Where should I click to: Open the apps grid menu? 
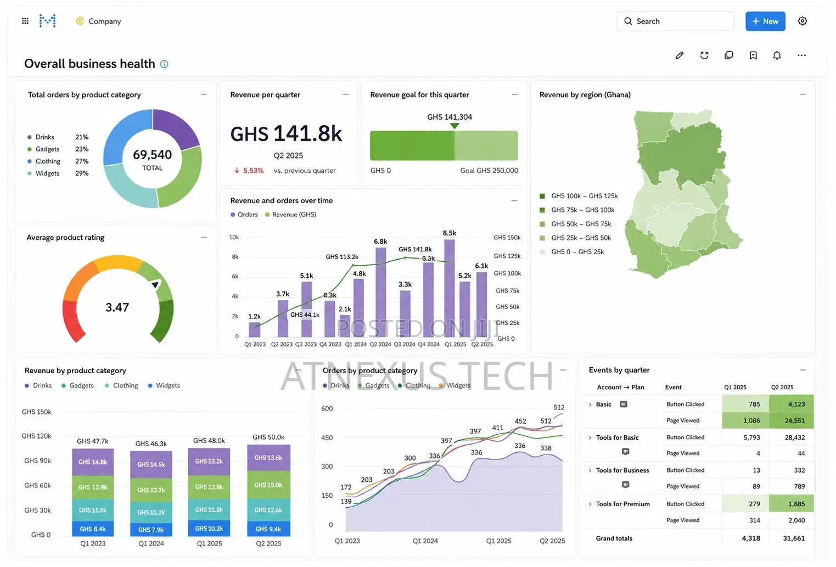point(25,21)
